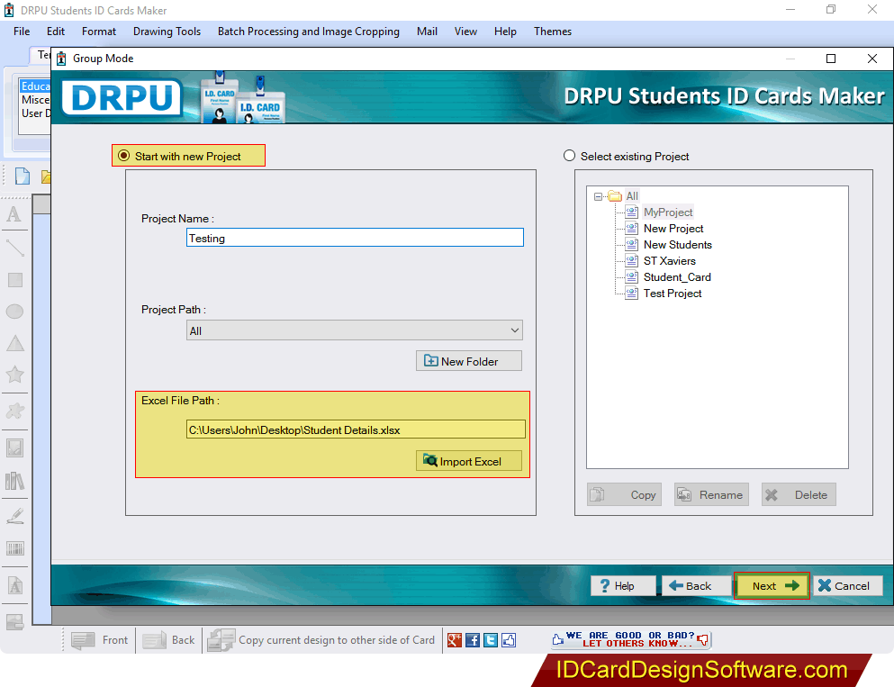Click the Google Plus share icon
894x687 pixels.
pos(455,640)
